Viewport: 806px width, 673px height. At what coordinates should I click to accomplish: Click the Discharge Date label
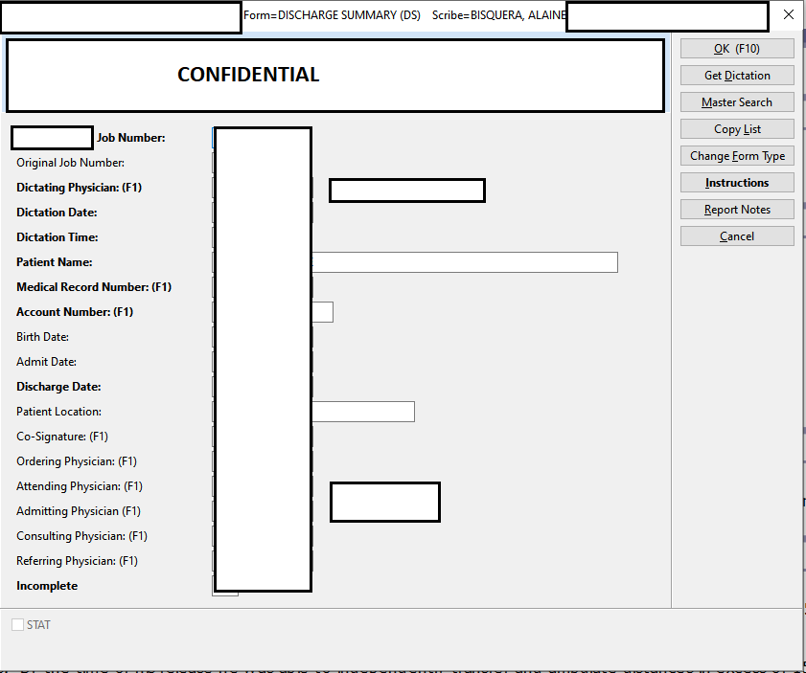click(58, 387)
